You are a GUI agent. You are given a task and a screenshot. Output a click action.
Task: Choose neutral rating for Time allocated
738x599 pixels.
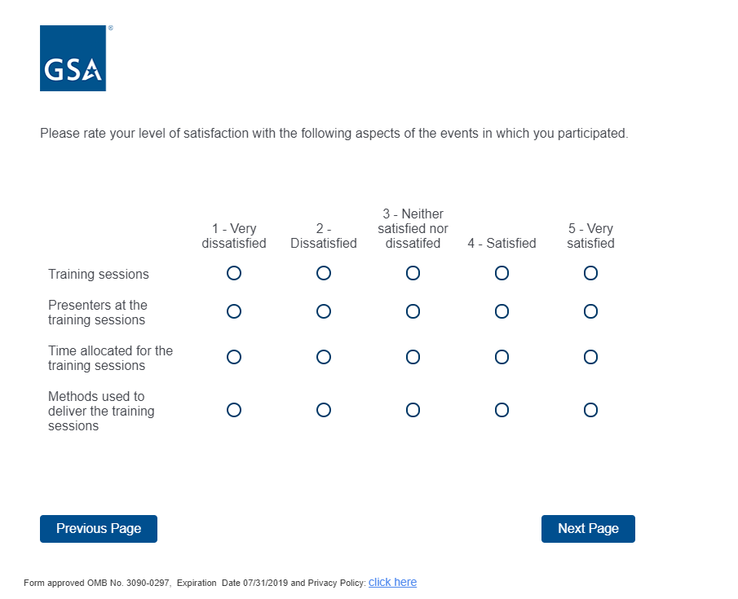413,357
